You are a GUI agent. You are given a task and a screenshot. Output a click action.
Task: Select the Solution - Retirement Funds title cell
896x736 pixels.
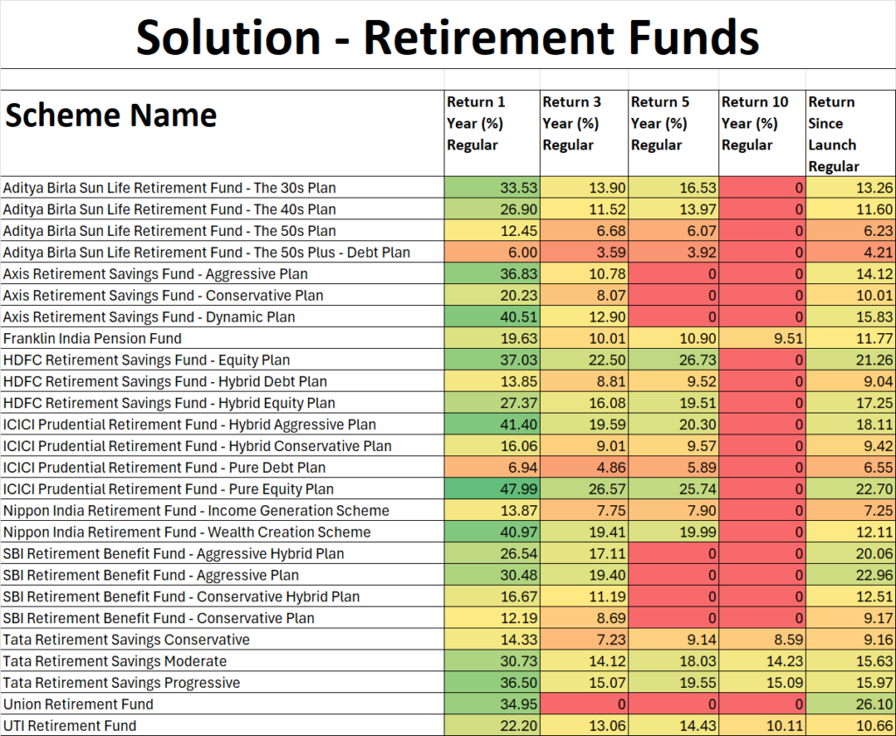[448, 36]
